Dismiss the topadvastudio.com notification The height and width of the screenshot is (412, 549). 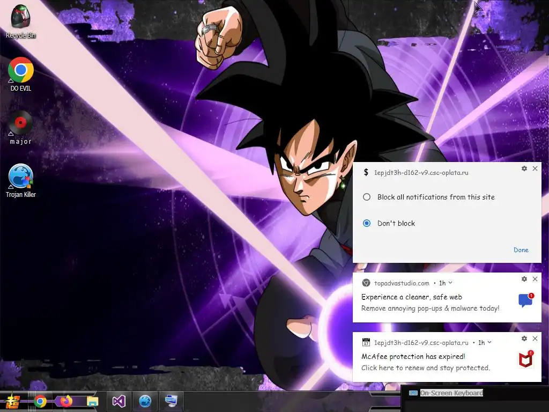tap(535, 279)
